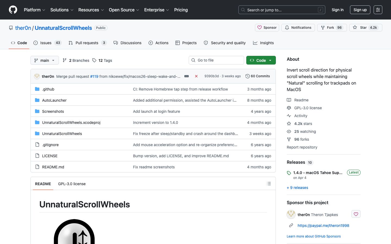Click the Go to file search field
Viewport: 391px width, 244px height.
coord(216,60)
